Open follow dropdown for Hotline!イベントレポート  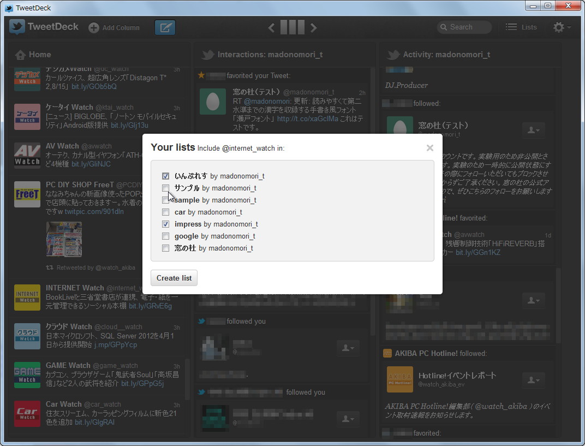(534, 380)
